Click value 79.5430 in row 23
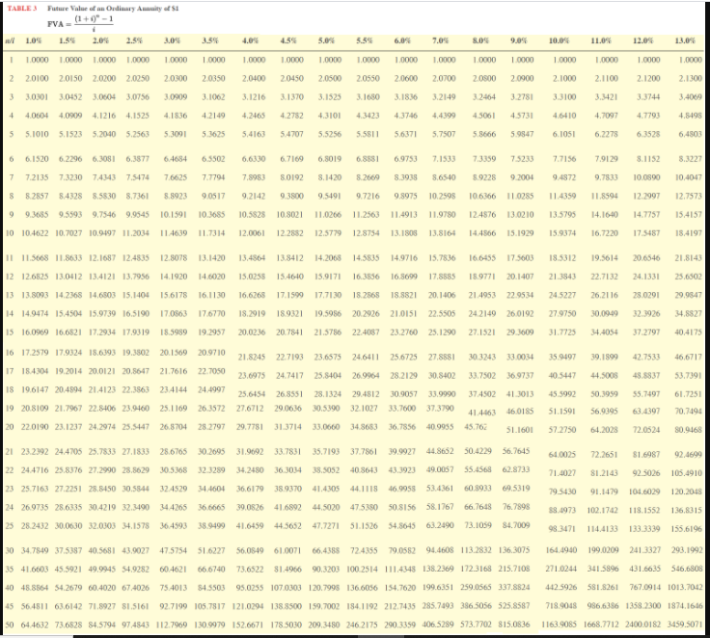710x638 pixels. 562,492
